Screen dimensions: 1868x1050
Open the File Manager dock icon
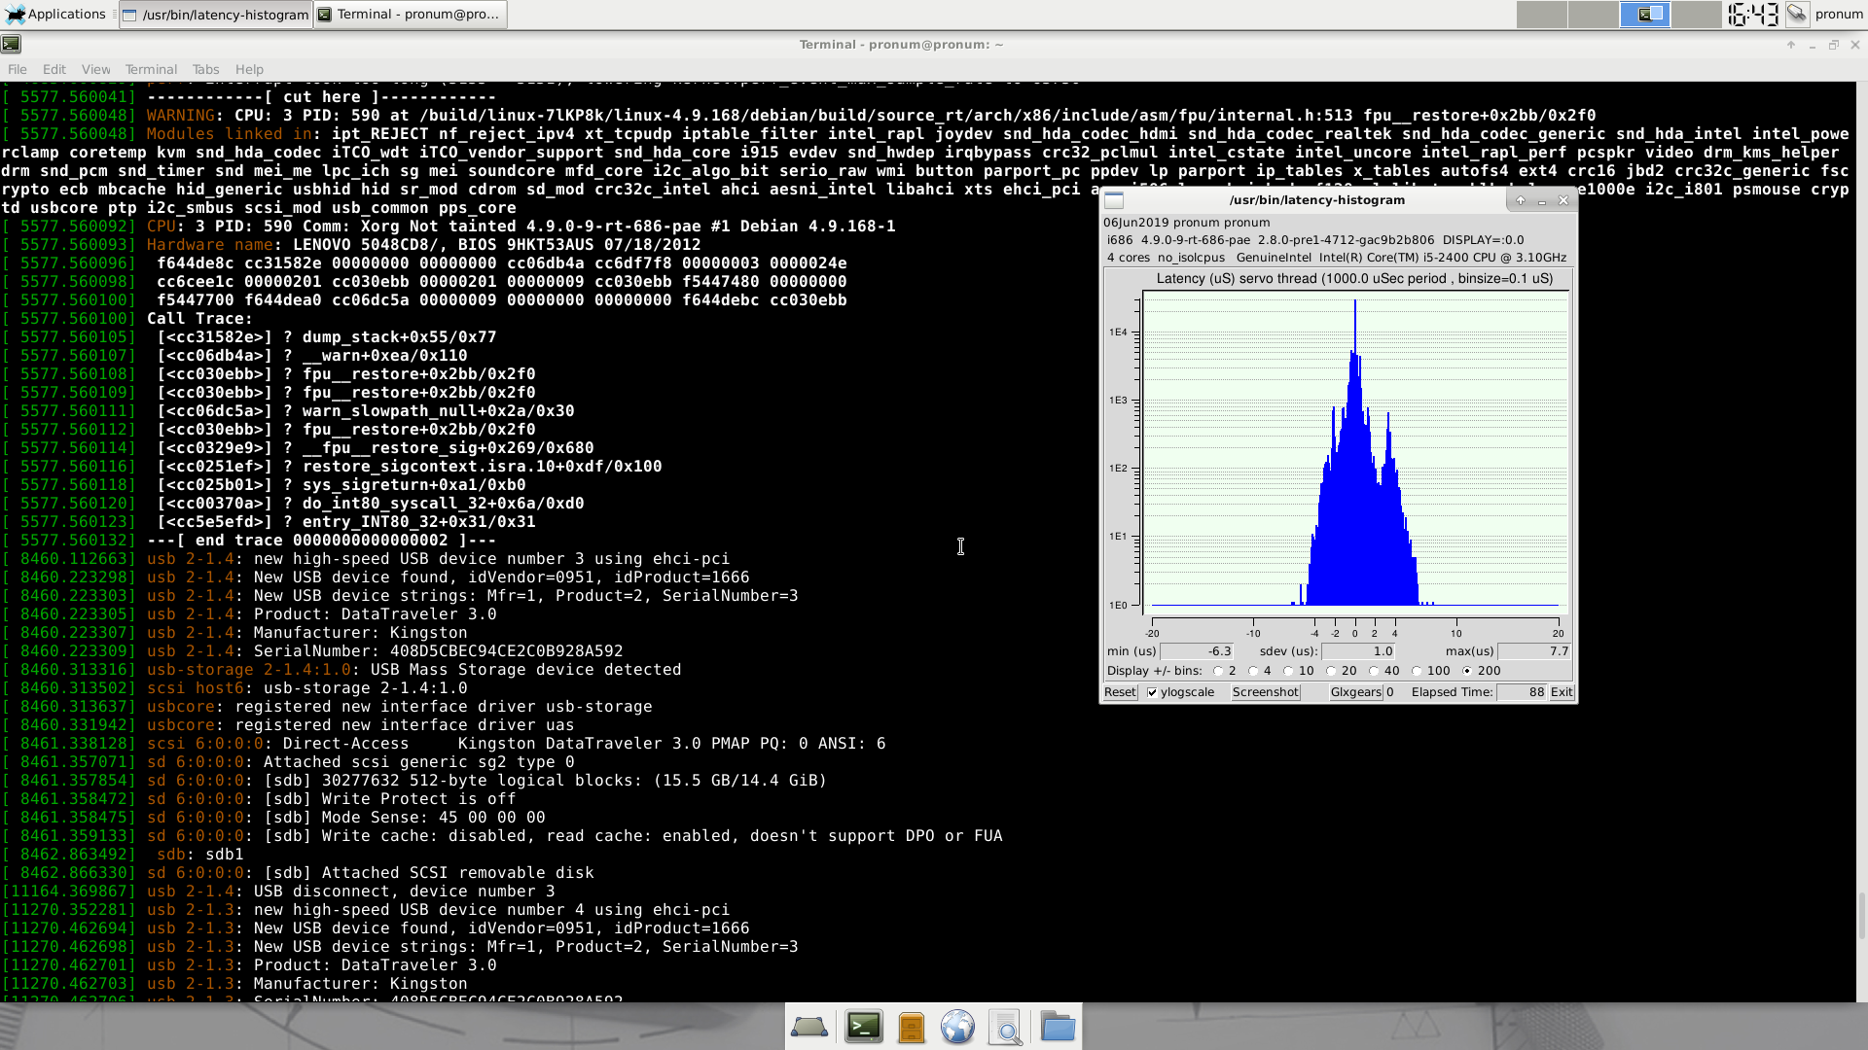point(912,1027)
